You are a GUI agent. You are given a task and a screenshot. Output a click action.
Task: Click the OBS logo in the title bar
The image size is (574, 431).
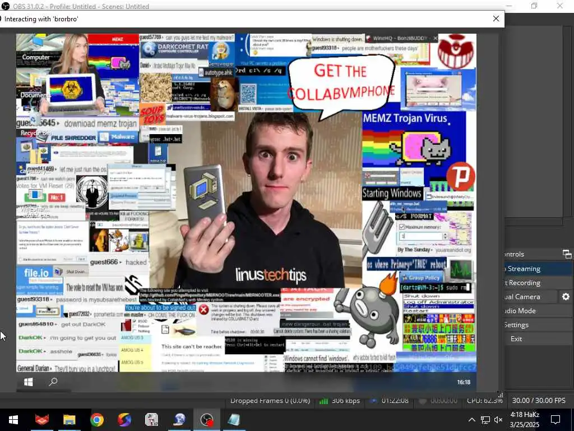coord(5,6)
